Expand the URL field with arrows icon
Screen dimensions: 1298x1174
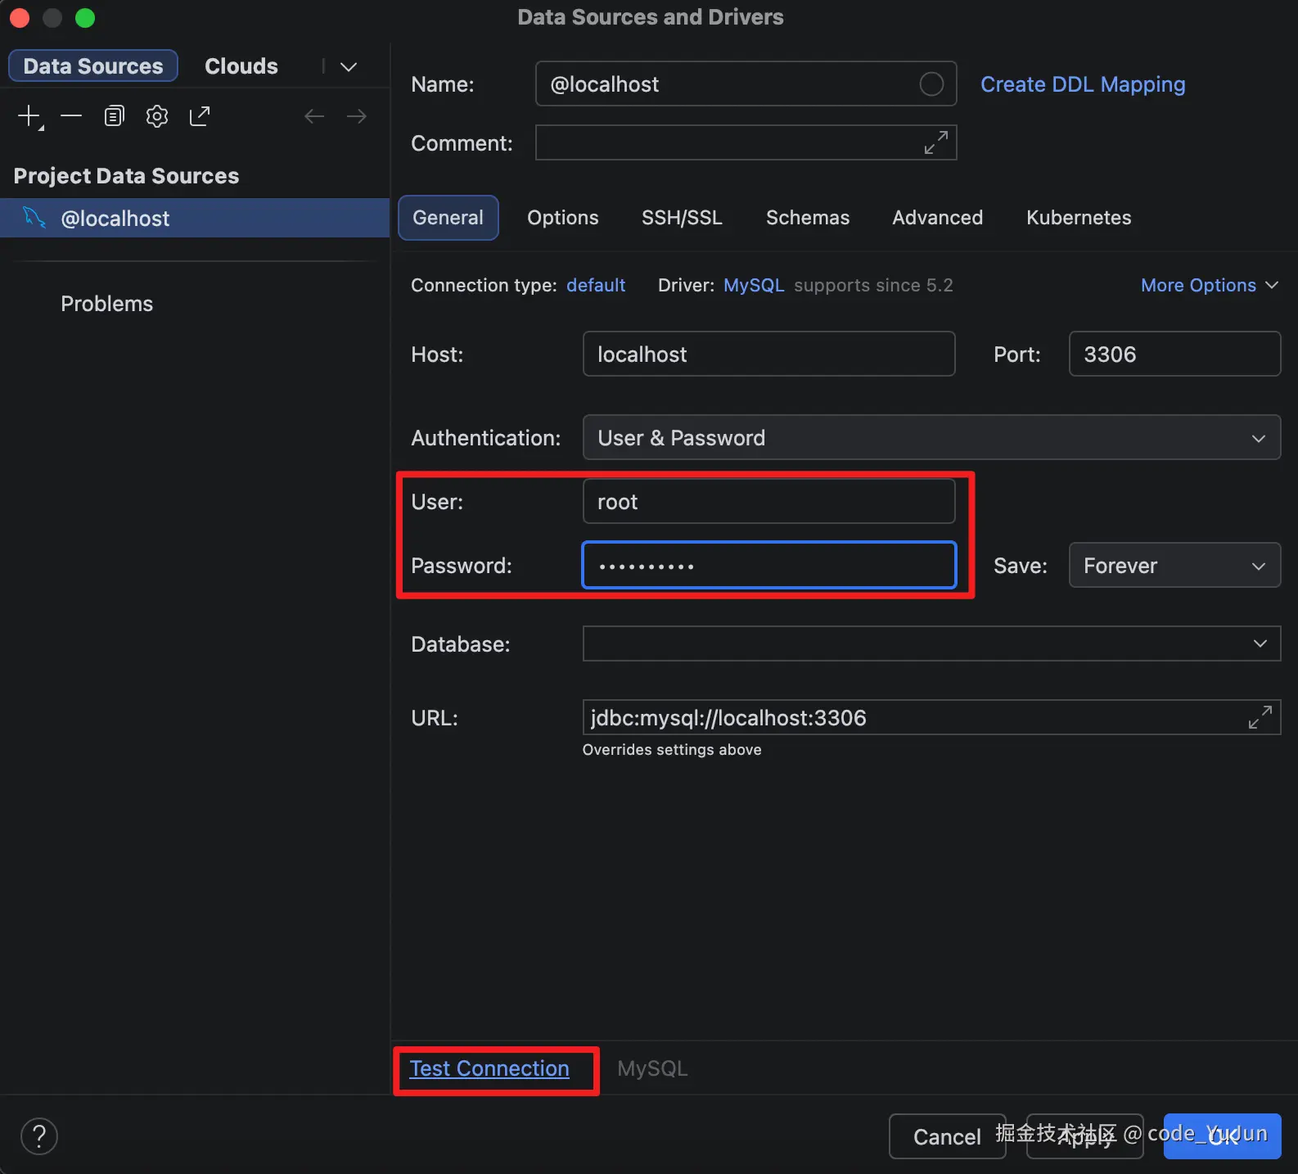[x=1260, y=717]
